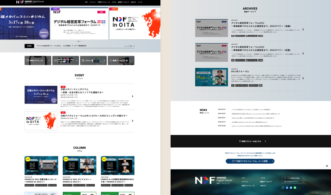Click the active second carousel pagination dot
331x195 pixels.
(x=79, y=41)
